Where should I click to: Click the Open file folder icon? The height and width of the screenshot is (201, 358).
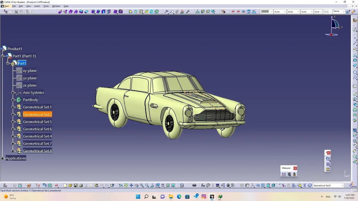pyautogui.click(x=70, y=185)
